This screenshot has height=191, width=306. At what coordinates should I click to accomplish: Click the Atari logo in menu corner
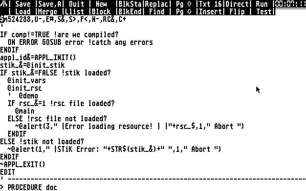[4, 4]
